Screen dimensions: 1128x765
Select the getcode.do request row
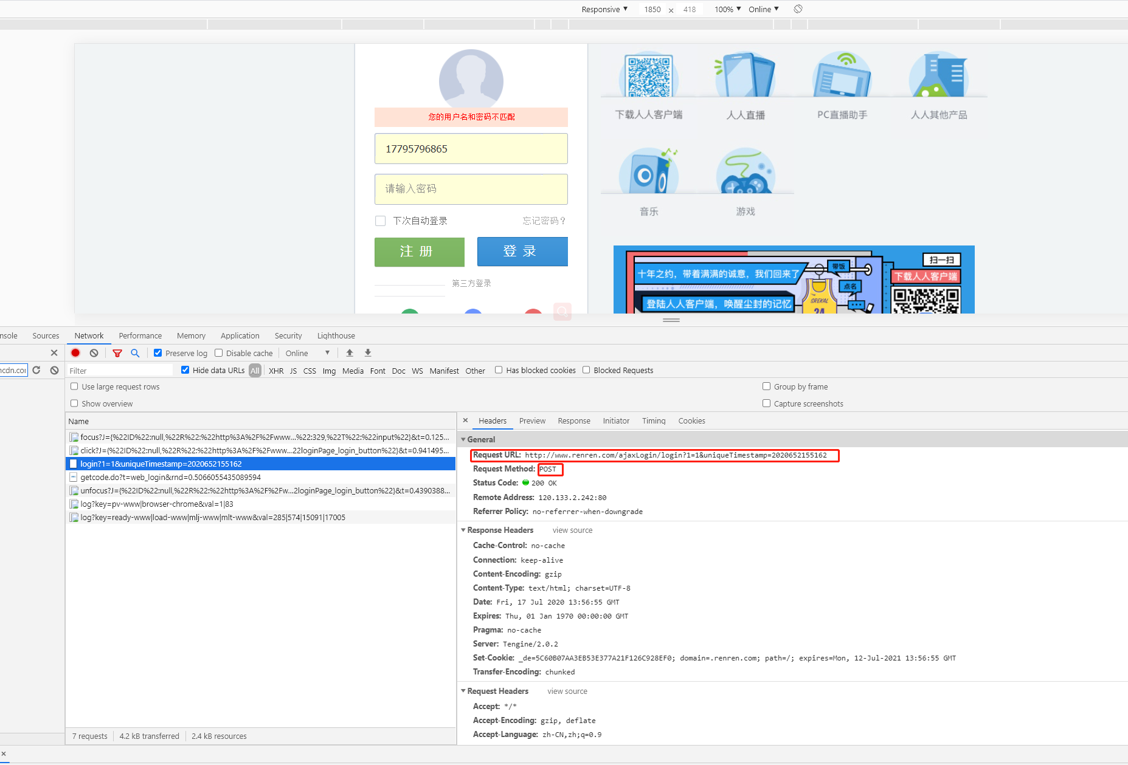261,477
